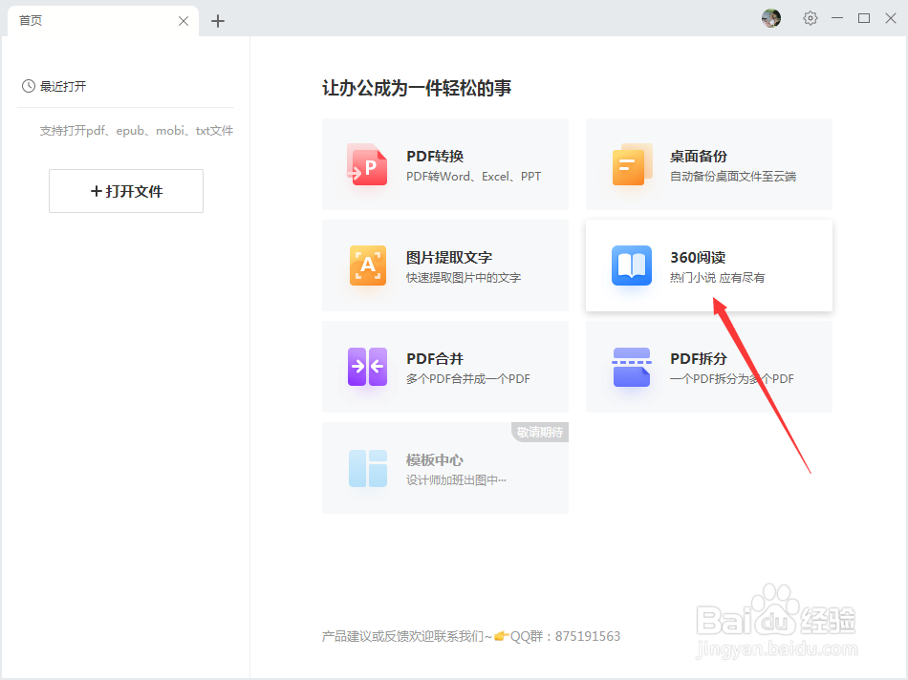Click the 模板中心 template icon

(x=368, y=468)
